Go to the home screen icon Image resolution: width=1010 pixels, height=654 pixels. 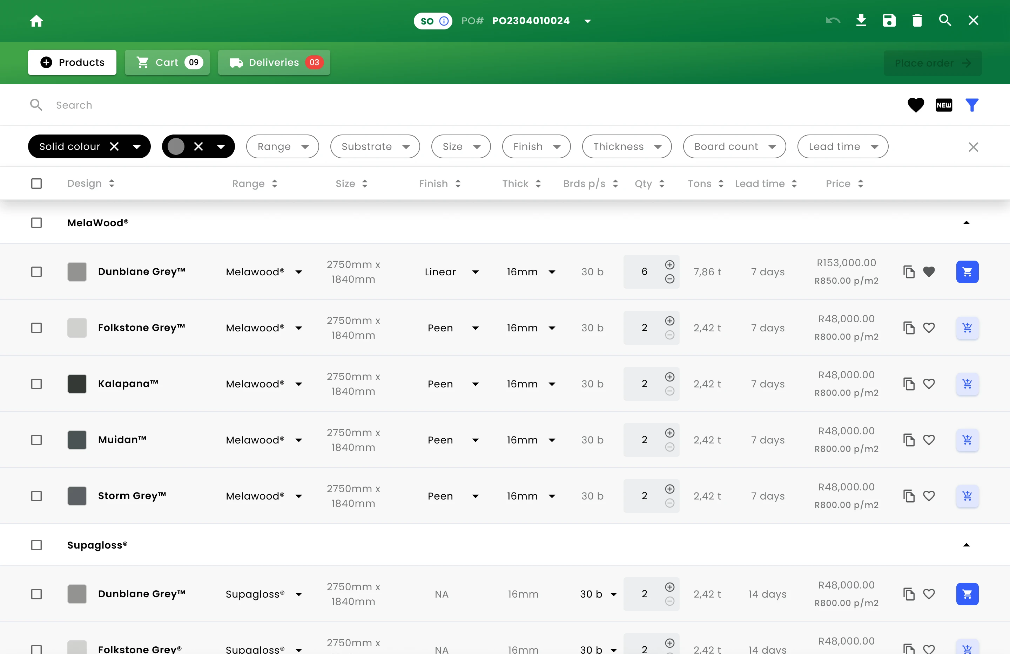[x=36, y=21]
